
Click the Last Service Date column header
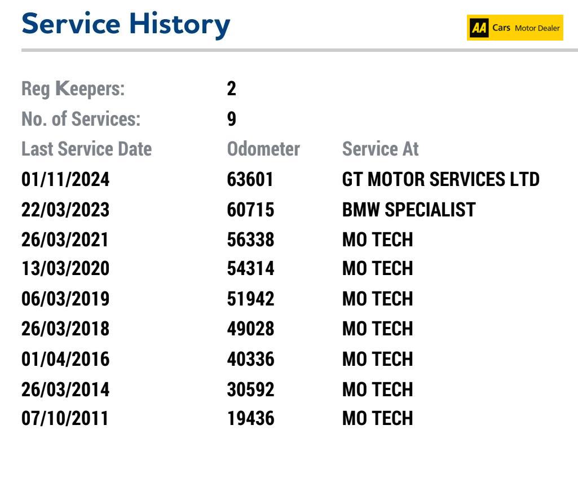(87, 149)
